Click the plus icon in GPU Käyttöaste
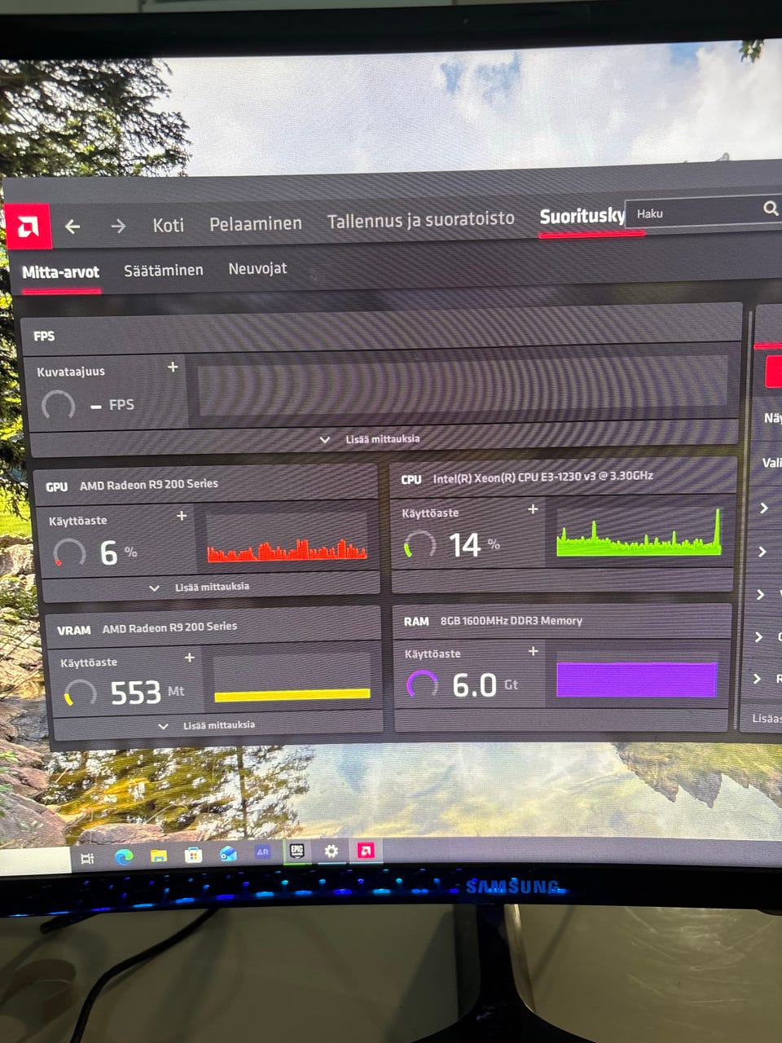 182,516
